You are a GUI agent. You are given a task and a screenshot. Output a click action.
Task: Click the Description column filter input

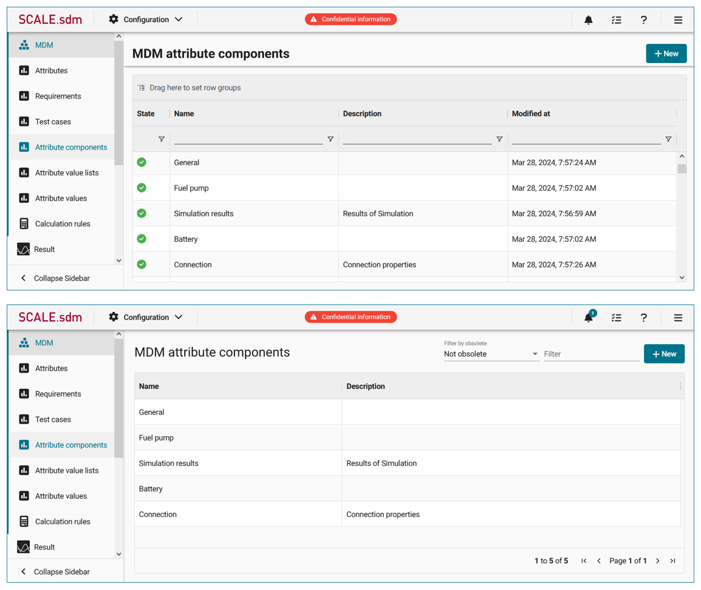417,139
